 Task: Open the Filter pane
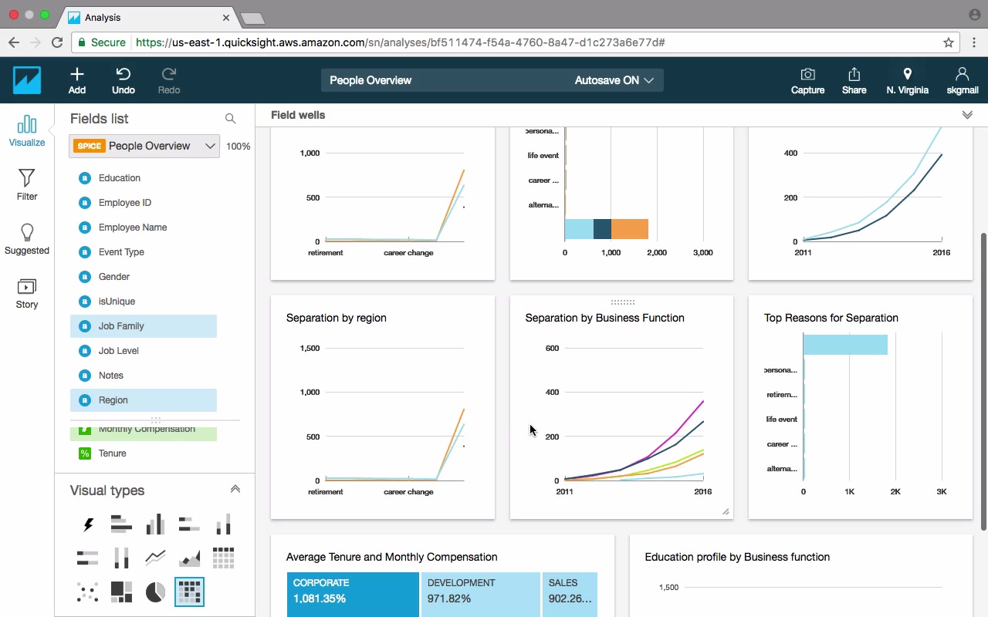[x=27, y=184]
